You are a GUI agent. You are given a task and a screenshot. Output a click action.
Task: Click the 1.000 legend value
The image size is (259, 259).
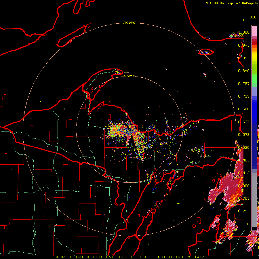tap(244, 32)
